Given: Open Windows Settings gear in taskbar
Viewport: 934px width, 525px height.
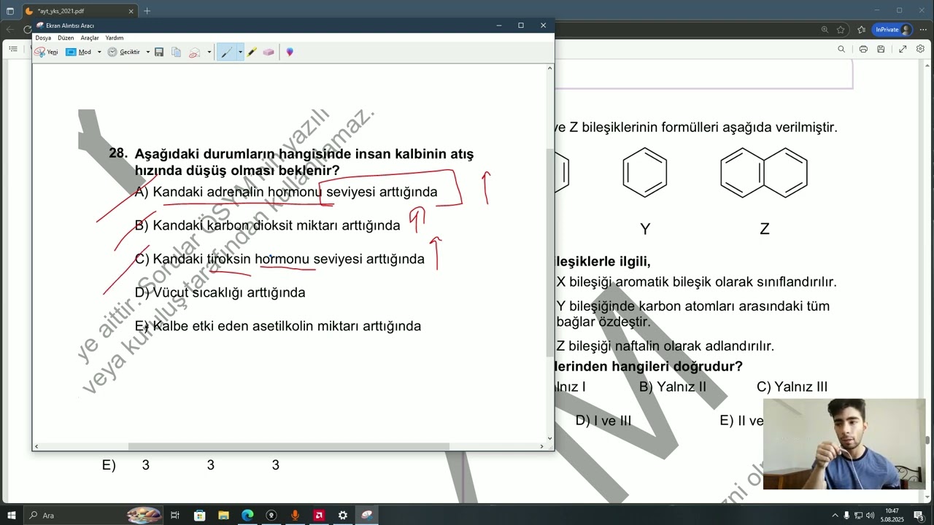Looking at the screenshot, I should click(342, 516).
